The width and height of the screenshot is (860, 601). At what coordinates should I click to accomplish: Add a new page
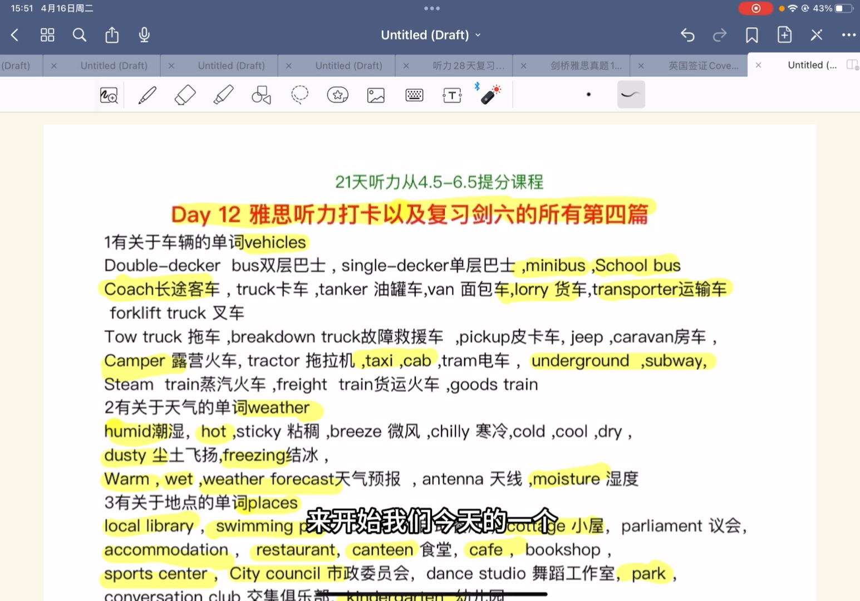point(784,35)
